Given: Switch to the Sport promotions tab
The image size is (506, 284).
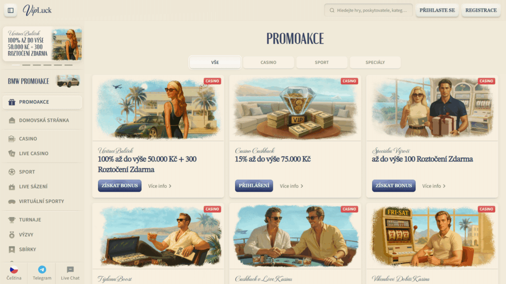Looking at the screenshot, I should click(322, 63).
